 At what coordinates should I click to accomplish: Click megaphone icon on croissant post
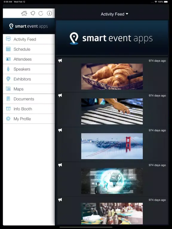[60, 61]
